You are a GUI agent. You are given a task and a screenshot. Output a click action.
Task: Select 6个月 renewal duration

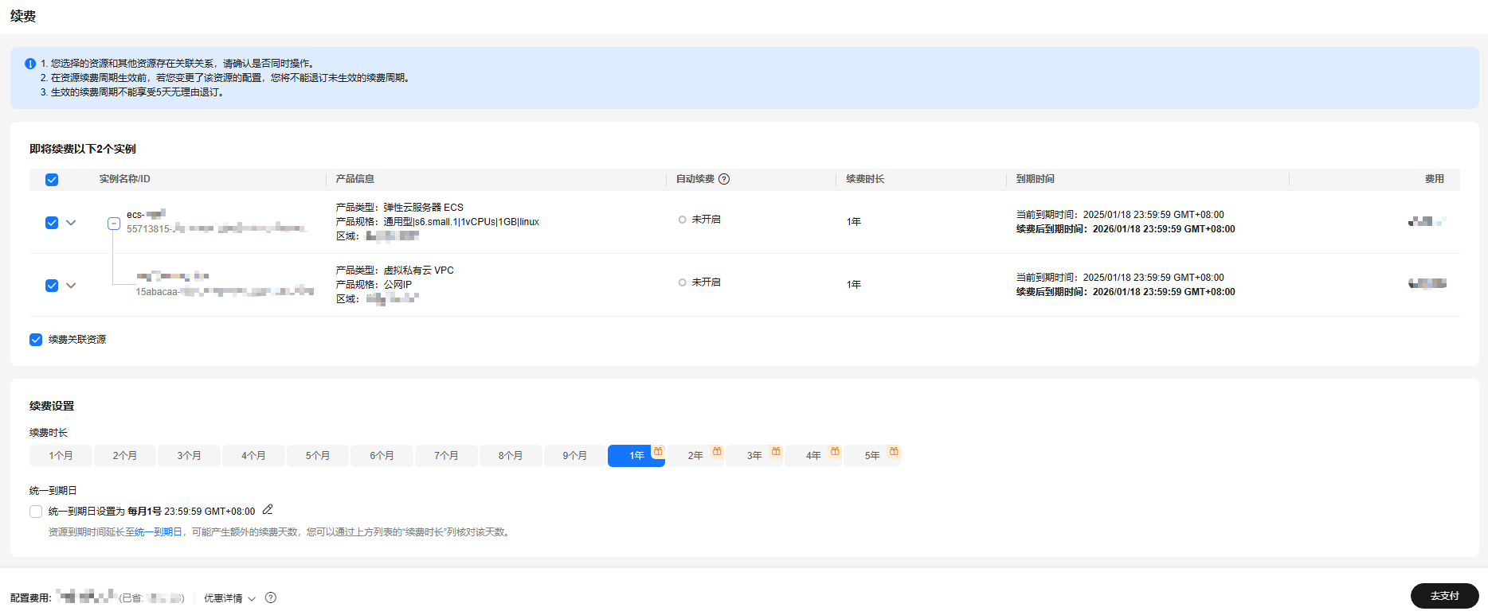(382, 456)
